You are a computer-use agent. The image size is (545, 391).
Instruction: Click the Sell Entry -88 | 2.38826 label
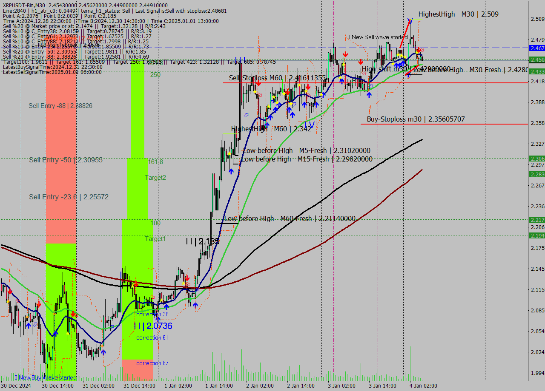60,105
